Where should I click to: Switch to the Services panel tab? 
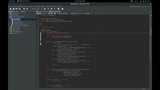click(23, 11)
